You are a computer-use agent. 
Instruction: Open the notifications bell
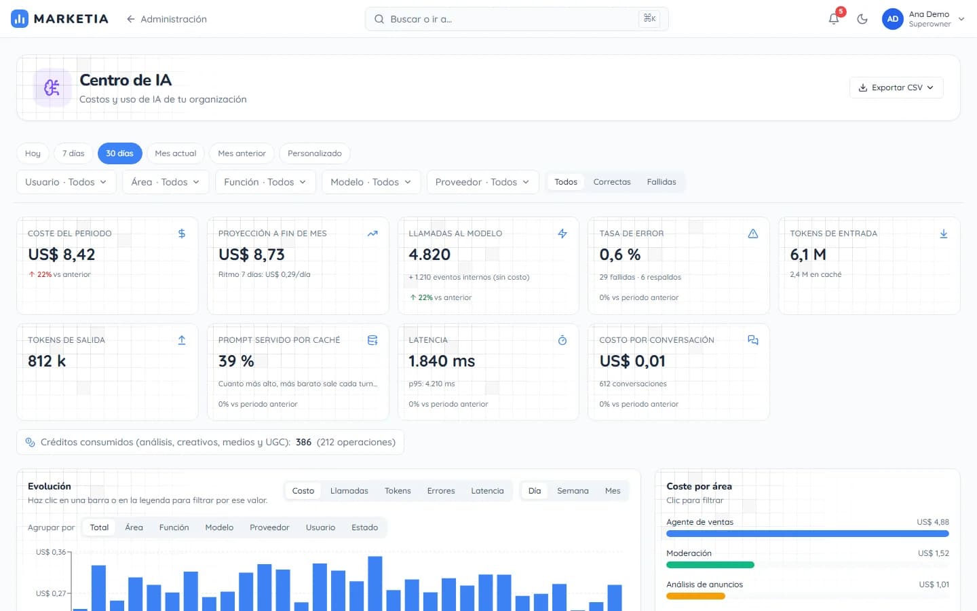[834, 19]
